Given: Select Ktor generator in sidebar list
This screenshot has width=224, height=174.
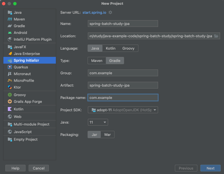Looking at the screenshot, I should coord(29,87).
